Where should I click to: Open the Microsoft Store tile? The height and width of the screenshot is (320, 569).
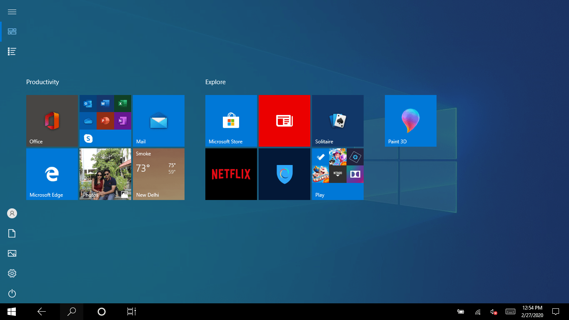click(231, 121)
